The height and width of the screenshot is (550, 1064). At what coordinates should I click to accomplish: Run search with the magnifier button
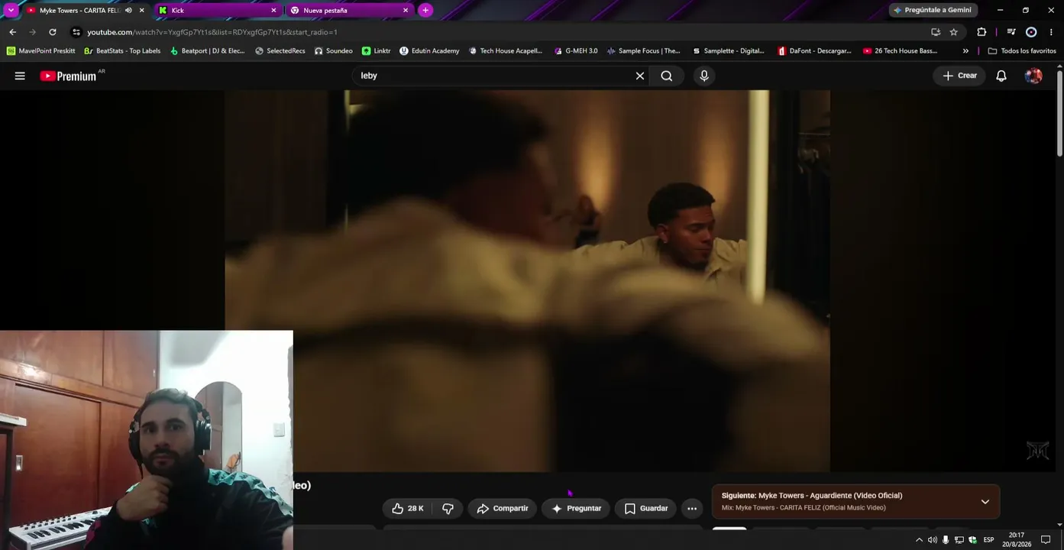pos(667,76)
